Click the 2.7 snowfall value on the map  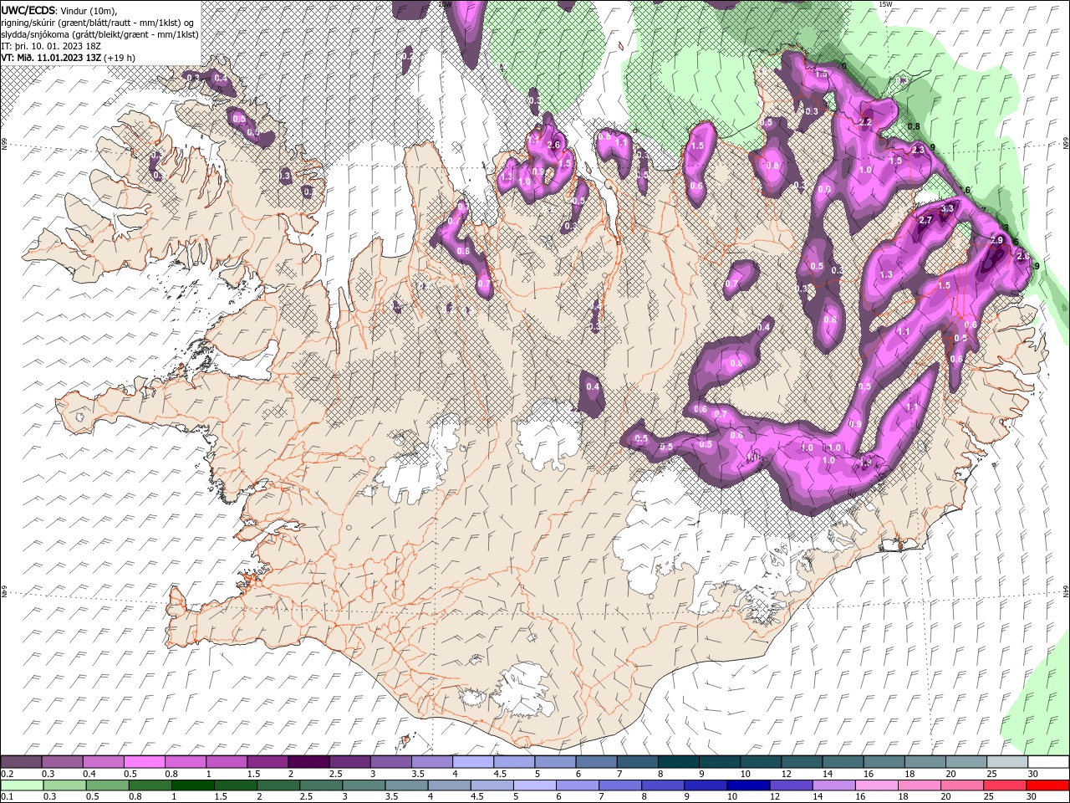[x=925, y=221]
